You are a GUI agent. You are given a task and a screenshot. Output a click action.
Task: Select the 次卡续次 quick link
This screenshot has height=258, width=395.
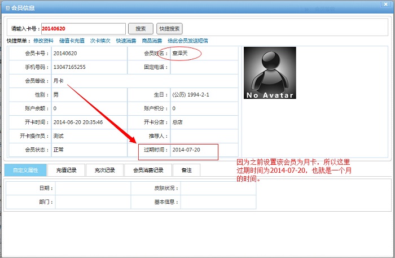(100, 41)
